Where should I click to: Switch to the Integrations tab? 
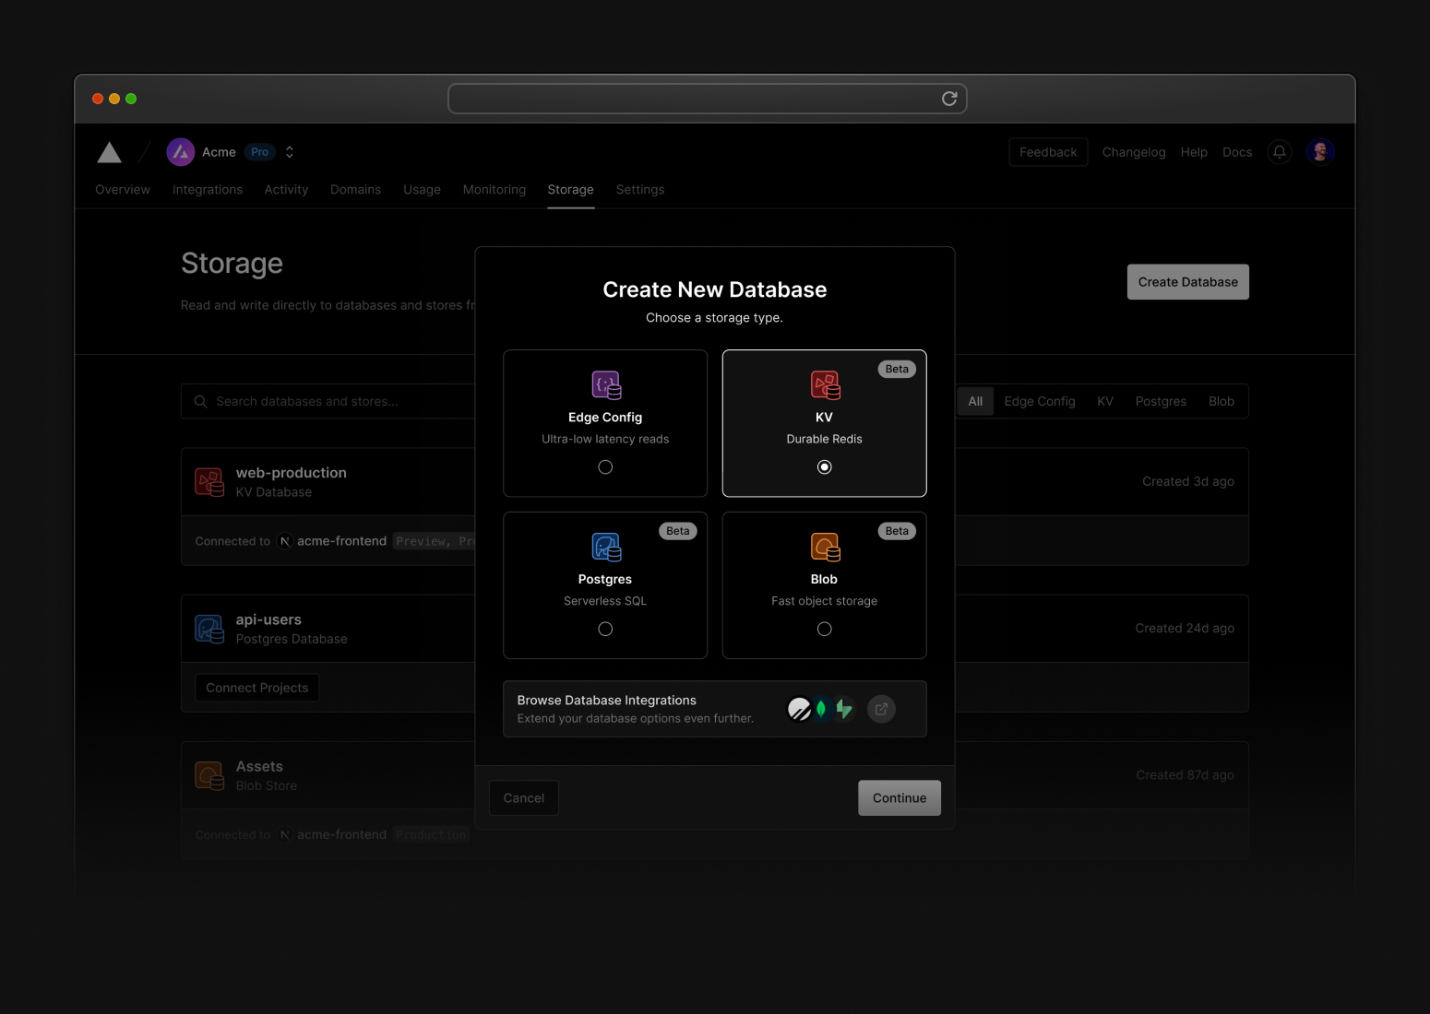(208, 190)
